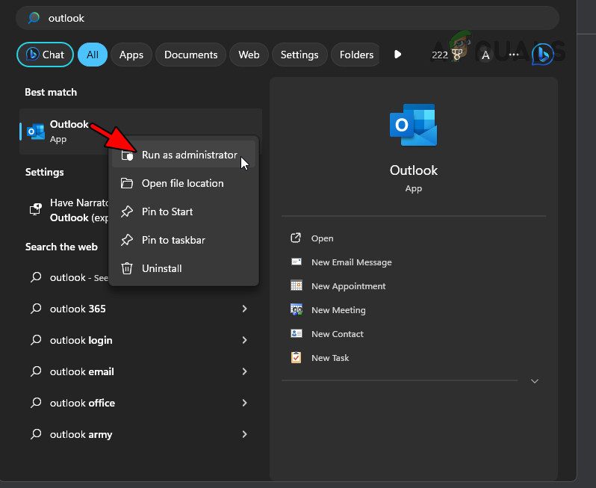The image size is (596, 488).
Task: Choose Run as administrator
Action: (184, 155)
